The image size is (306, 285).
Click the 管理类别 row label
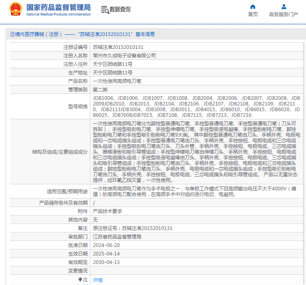coord(78,90)
